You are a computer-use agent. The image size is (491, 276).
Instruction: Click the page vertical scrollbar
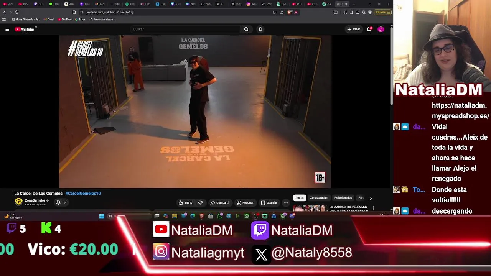pyautogui.click(x=391, y=65)
